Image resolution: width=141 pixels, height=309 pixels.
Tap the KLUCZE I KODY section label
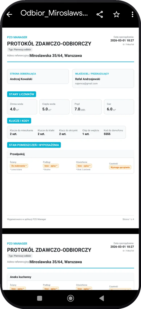(19, 121)
